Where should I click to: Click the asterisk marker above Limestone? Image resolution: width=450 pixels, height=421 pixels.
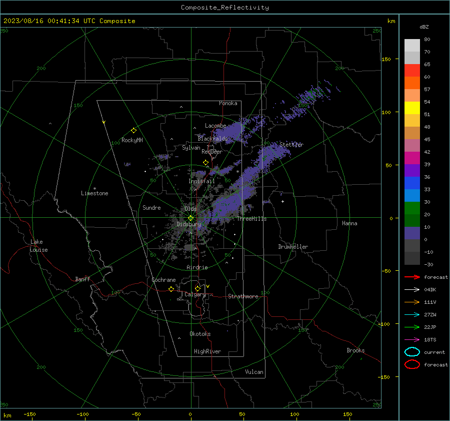94,189
